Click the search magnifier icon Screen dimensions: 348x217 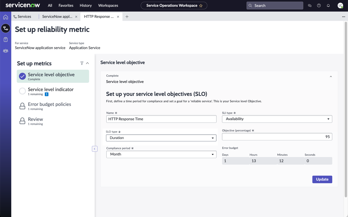pos(250,6)
